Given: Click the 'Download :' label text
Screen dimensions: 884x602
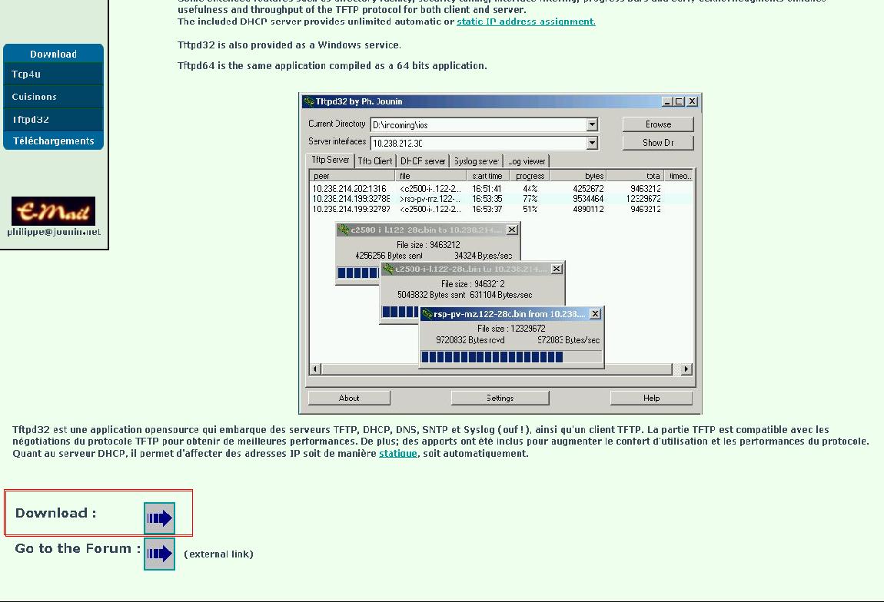Looking at the screenshot, I should pos(56,513).
